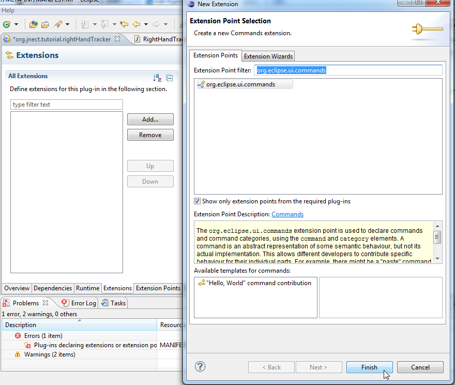Viewport: 455px width, 385px height.
Task: Click the Finish button
Action: (369, 367)
